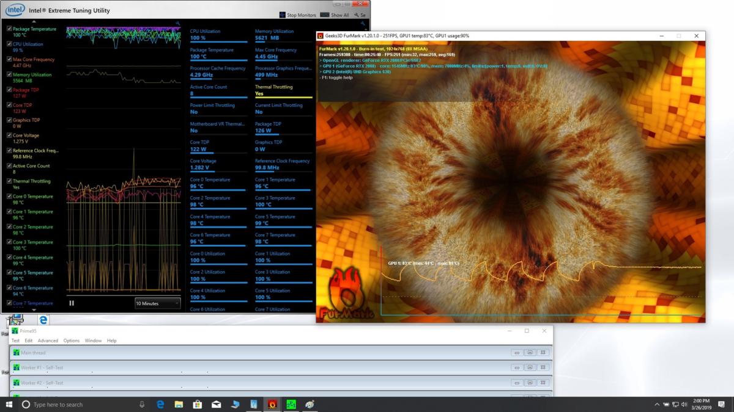Uncheck Core Voltage monitor checkbox
734x412 pixels.
(9, 136)
